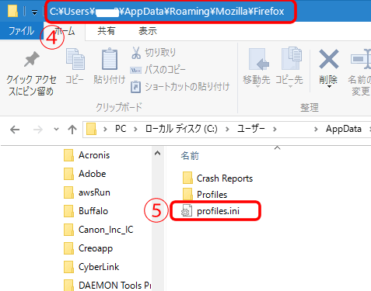The width and height of the screenshot is (371, 291).
Task: Click the title bar folder icon
Action: 12,11
